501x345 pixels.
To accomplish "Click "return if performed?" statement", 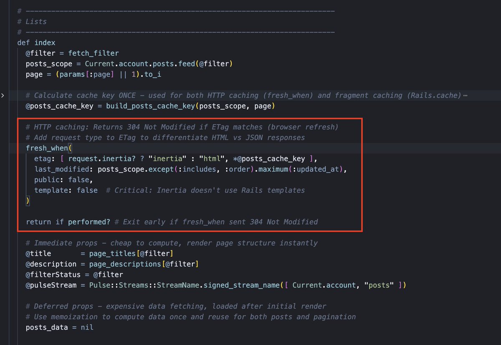I will tap(68, 222).
